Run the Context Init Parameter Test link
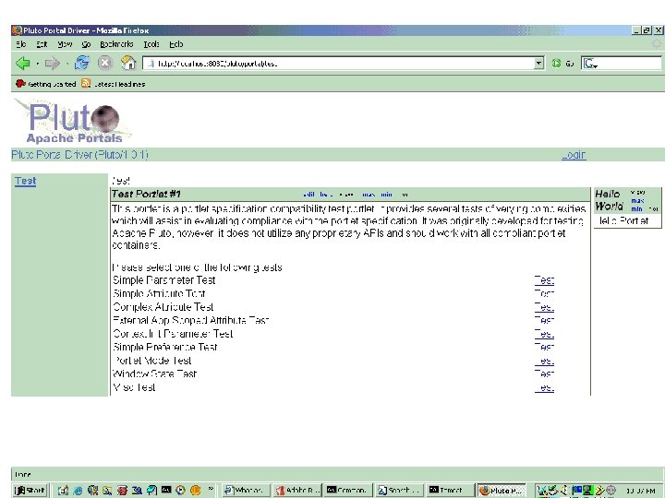 [x=544, y=334]
